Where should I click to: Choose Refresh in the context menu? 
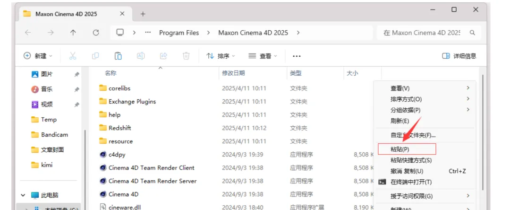tap(425, 121)
